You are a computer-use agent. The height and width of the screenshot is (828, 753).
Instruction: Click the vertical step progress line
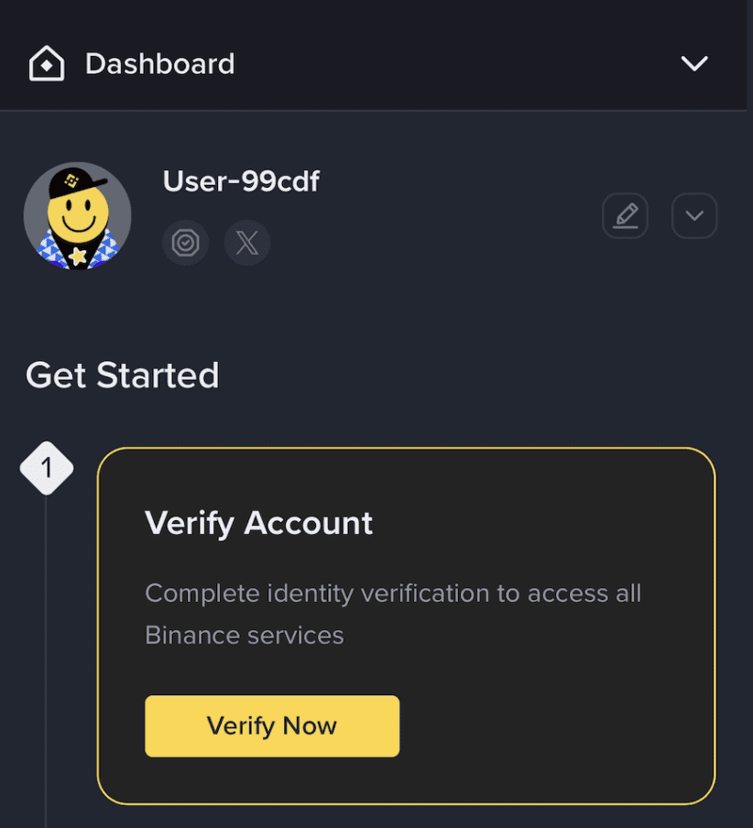(46, 659)
